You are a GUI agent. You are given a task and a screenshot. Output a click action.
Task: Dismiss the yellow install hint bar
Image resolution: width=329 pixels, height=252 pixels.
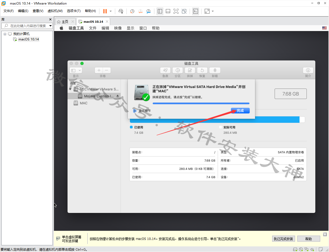325,234
